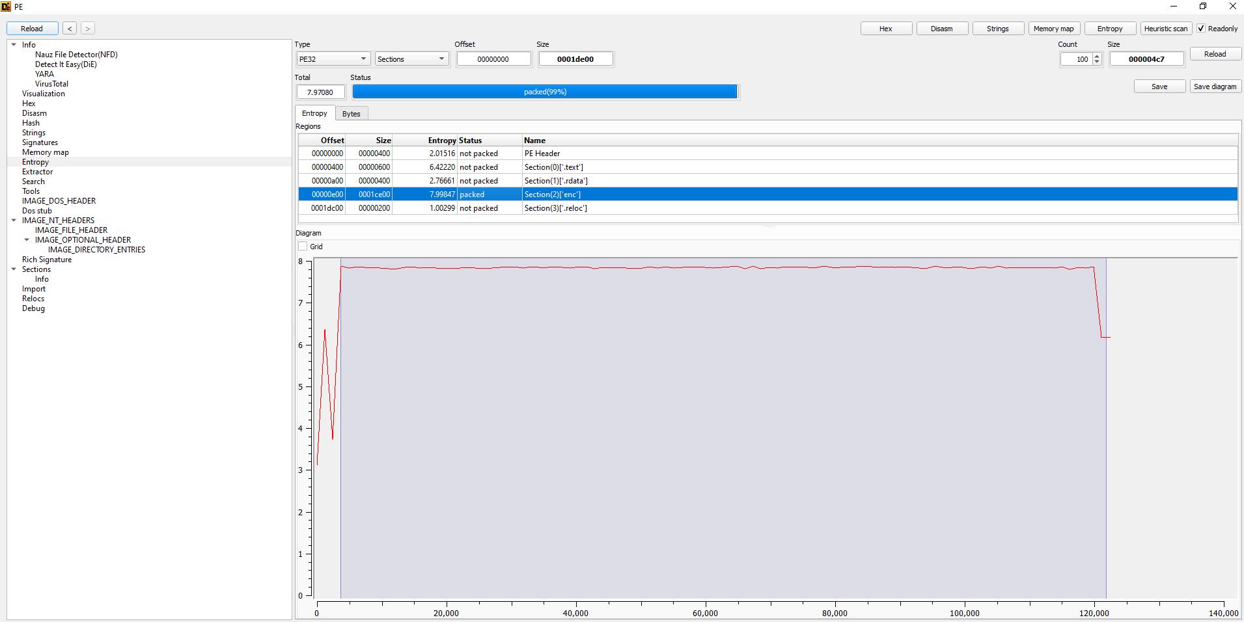Select the Entropy tab
This screenshot has height=622, width=1244.
[x=314, y=113]
